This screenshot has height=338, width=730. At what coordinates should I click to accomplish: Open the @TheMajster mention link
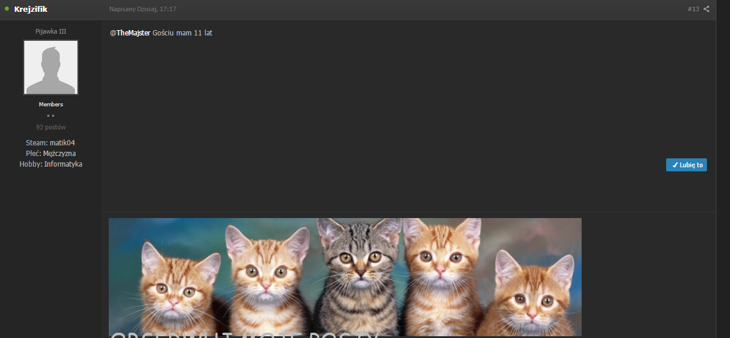click(130, 33)
